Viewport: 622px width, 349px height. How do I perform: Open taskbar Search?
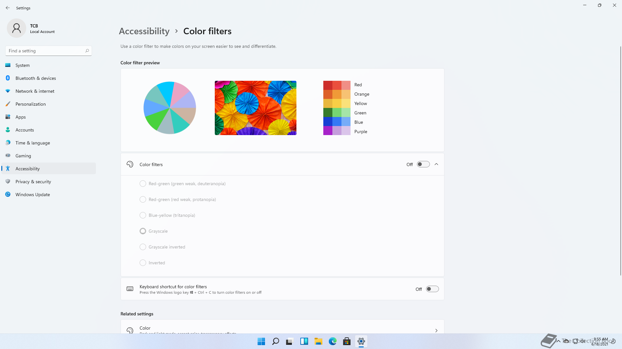(x=276, y=341)
